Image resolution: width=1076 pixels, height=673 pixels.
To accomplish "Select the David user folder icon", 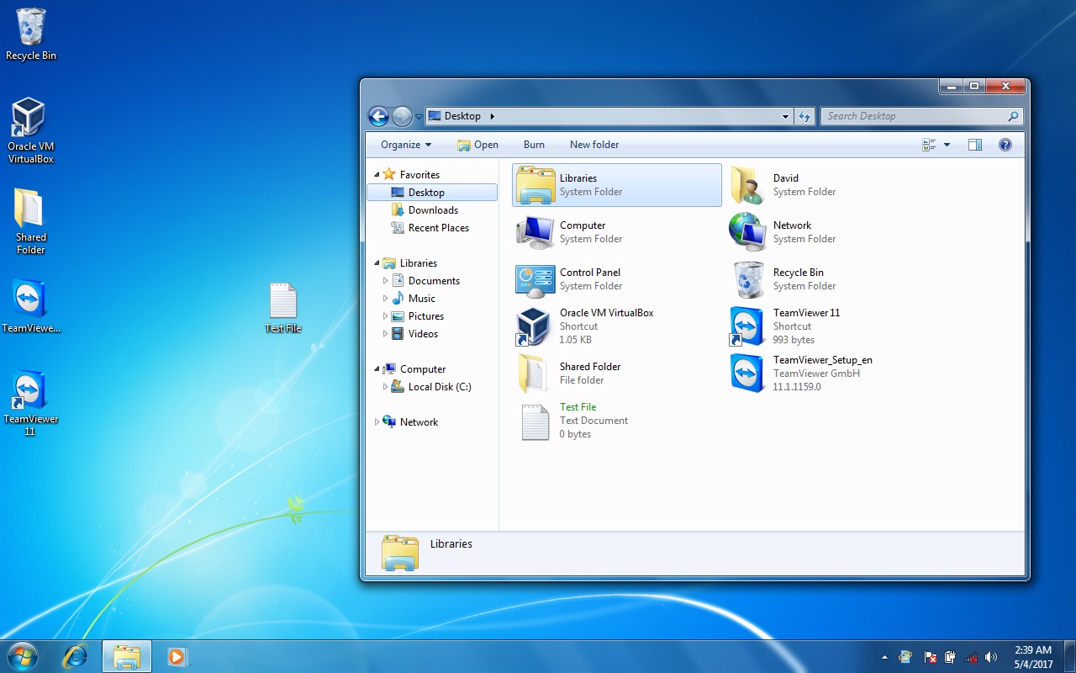I will (x=746, y=185).
